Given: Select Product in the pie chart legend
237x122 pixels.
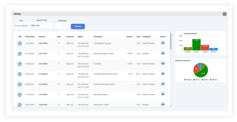Looking at the screenshot, I should [205, 80].
